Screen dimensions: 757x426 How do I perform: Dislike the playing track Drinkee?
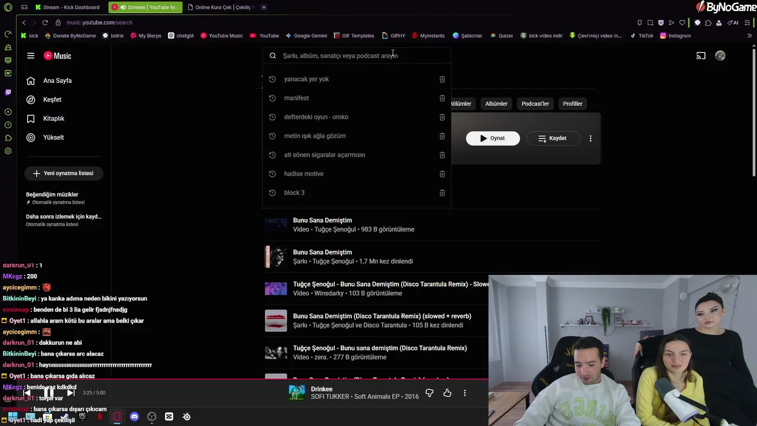[429, 393]
